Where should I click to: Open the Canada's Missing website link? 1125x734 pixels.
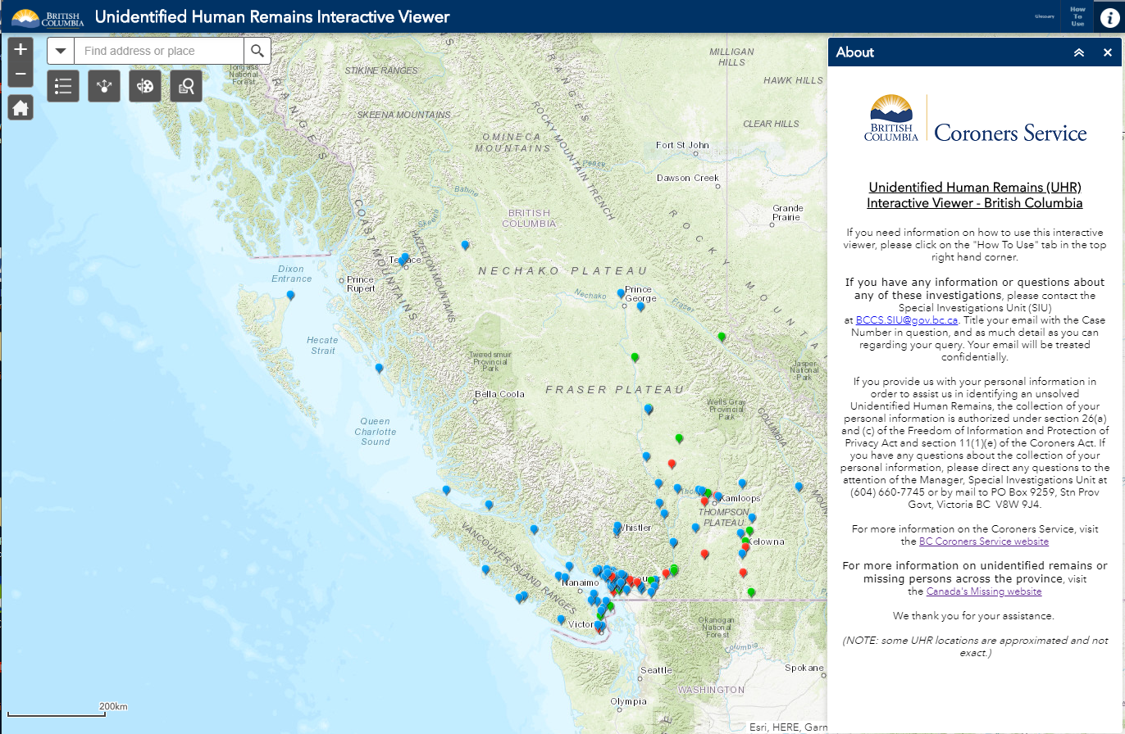[x=984, y=591]
